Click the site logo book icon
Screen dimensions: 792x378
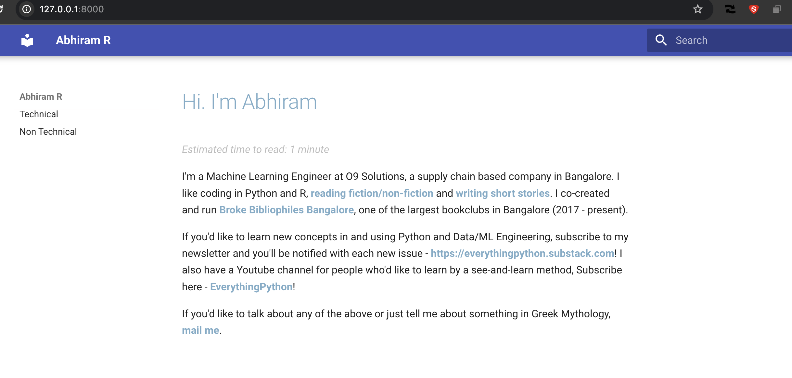click(27, 40)
